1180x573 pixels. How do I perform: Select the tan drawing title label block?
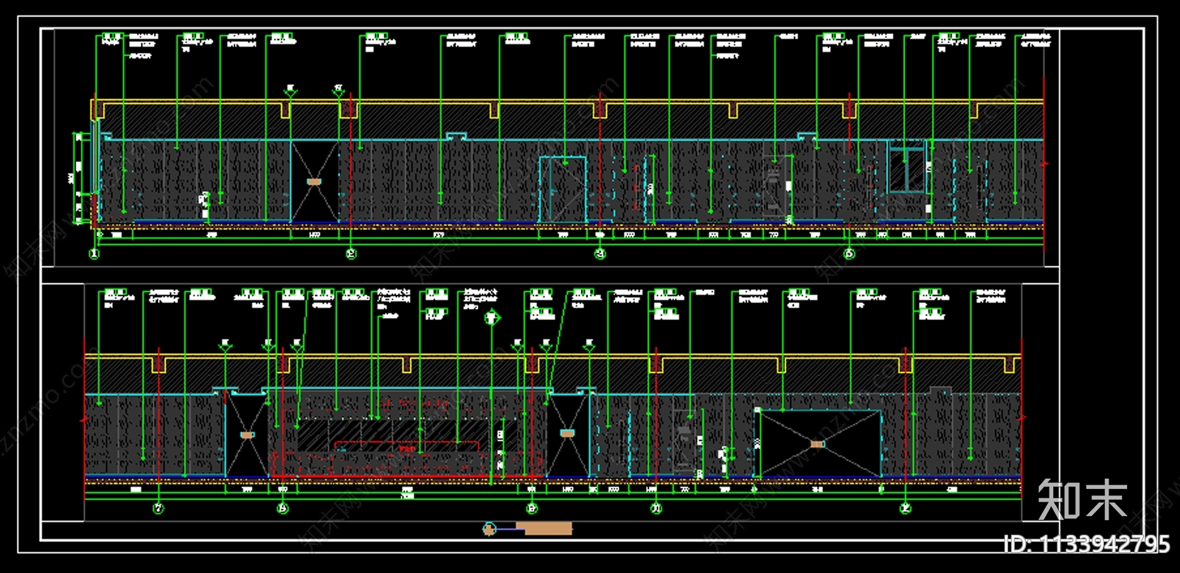(x=544, y=528)
